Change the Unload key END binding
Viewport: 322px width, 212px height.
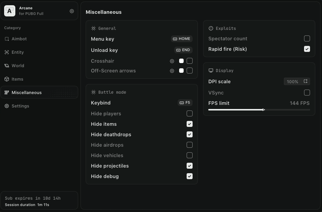coord(183,50)
